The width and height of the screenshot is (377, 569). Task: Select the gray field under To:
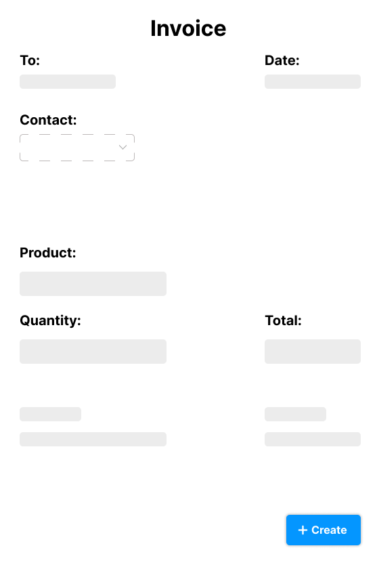pyautogui.click(x=68, y=82)
